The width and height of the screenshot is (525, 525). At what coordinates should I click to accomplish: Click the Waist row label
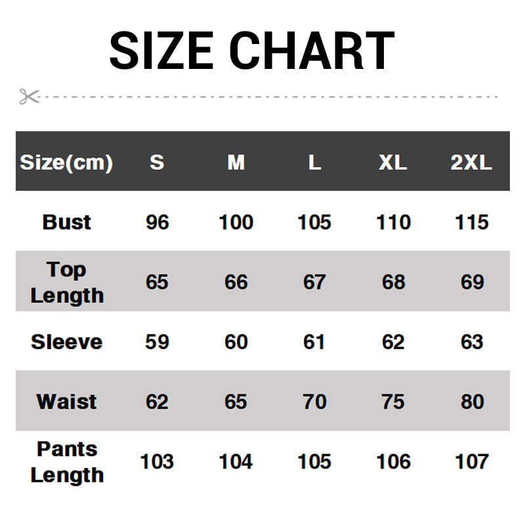click(x=66, y=402)
